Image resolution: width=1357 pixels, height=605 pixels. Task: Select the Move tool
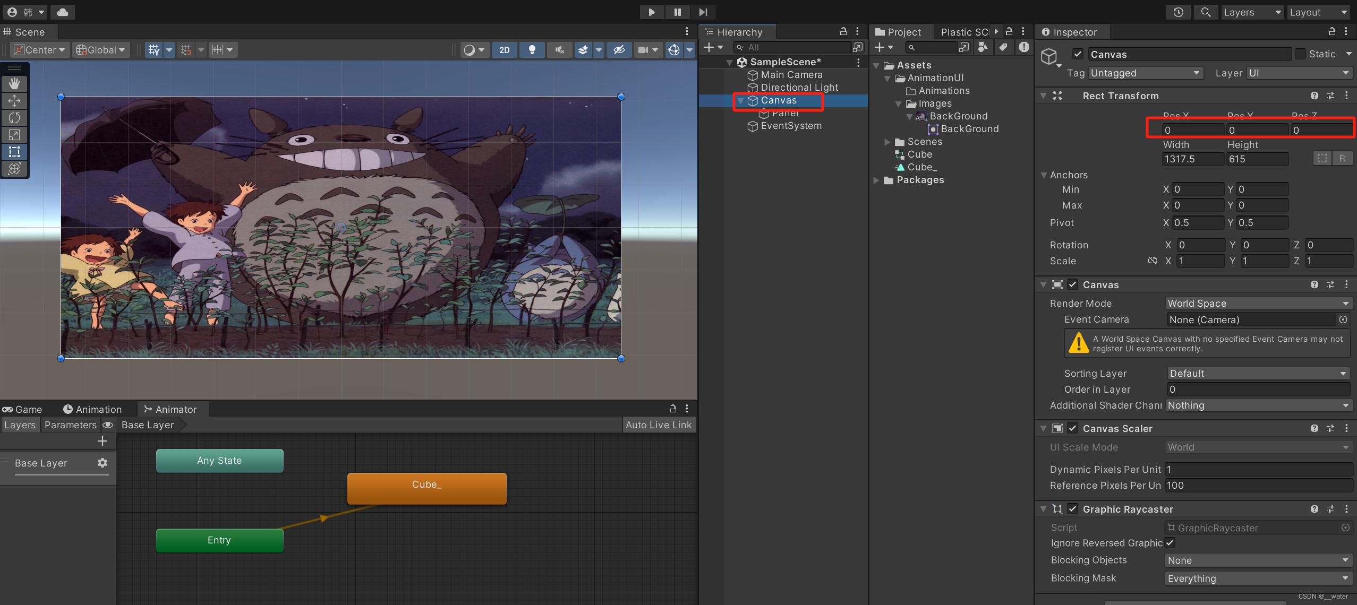click(x=14, y=100)
